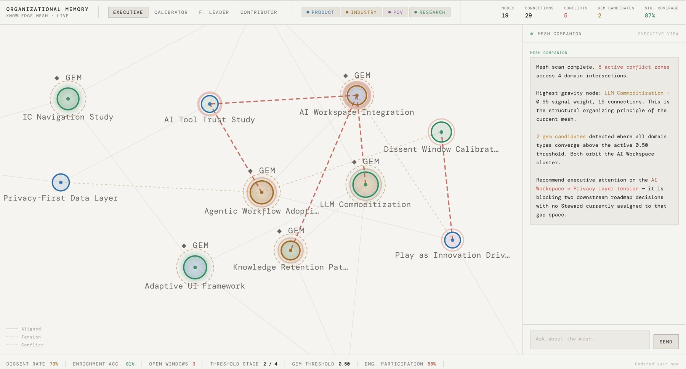Click the Play as Innovation Driver node

tap(452, 240)
